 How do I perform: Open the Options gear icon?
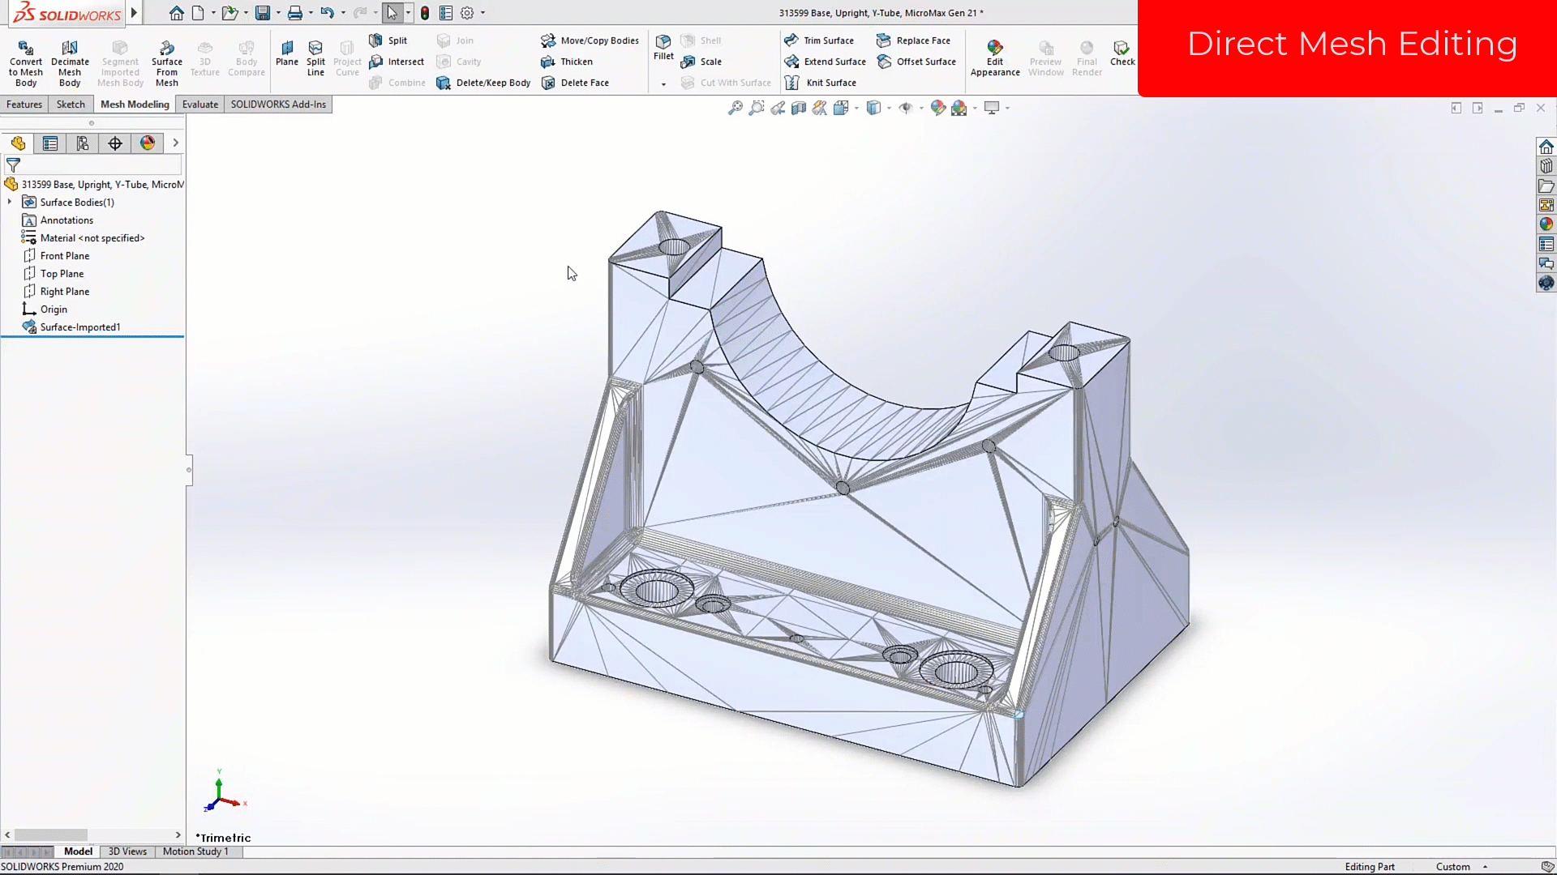[467, 13]
